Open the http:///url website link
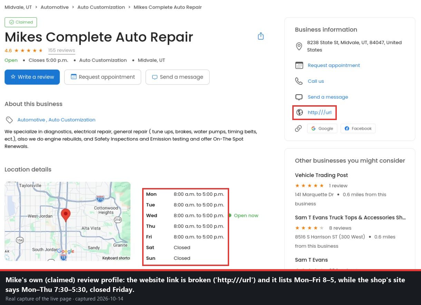 click(320, 112)
